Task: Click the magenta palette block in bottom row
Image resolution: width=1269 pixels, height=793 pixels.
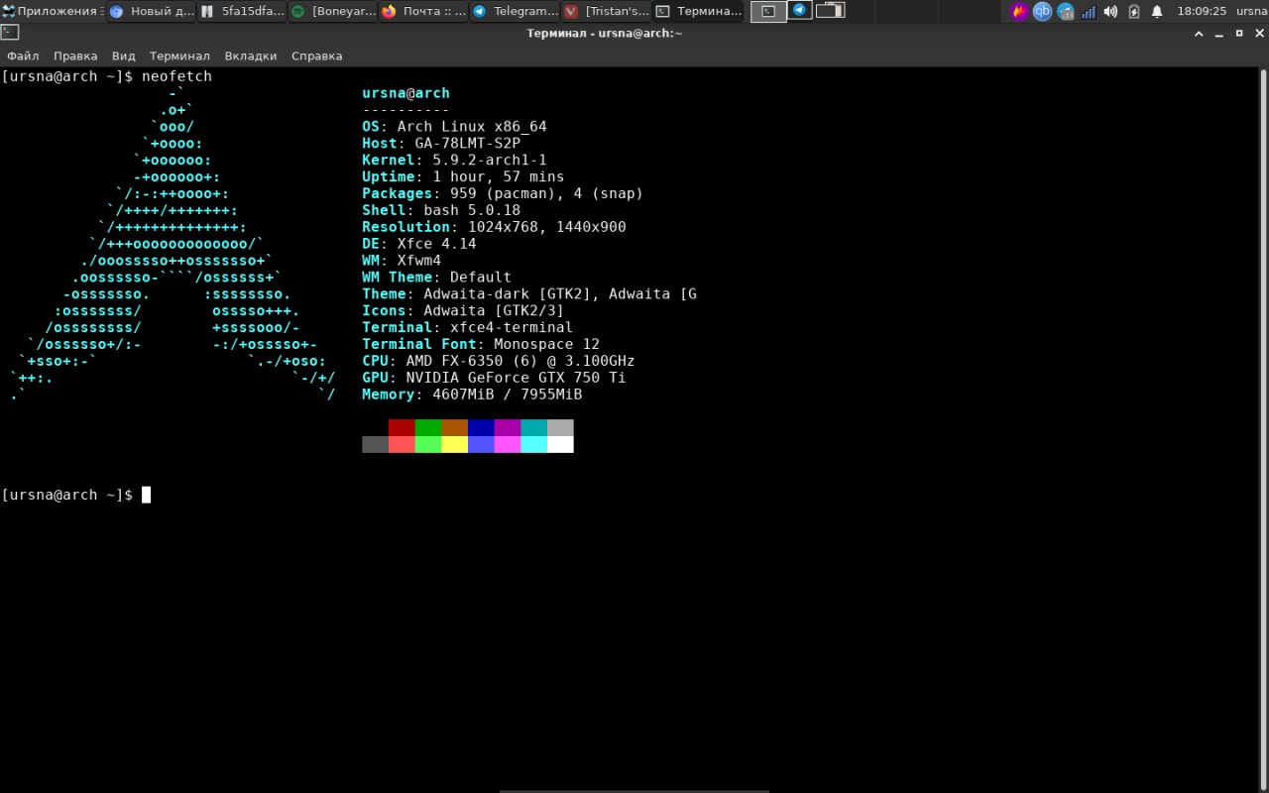Action: (x=508, y=444)
